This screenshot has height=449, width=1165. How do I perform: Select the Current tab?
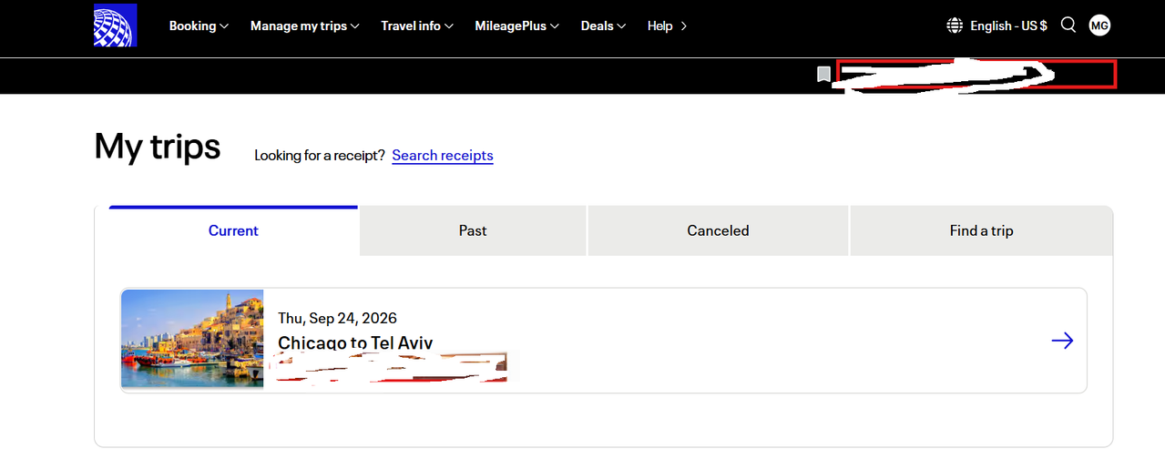tap(233, 231)
